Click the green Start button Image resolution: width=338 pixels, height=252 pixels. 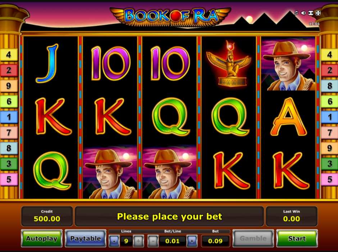pyautogui.click(x=297, y=238)
